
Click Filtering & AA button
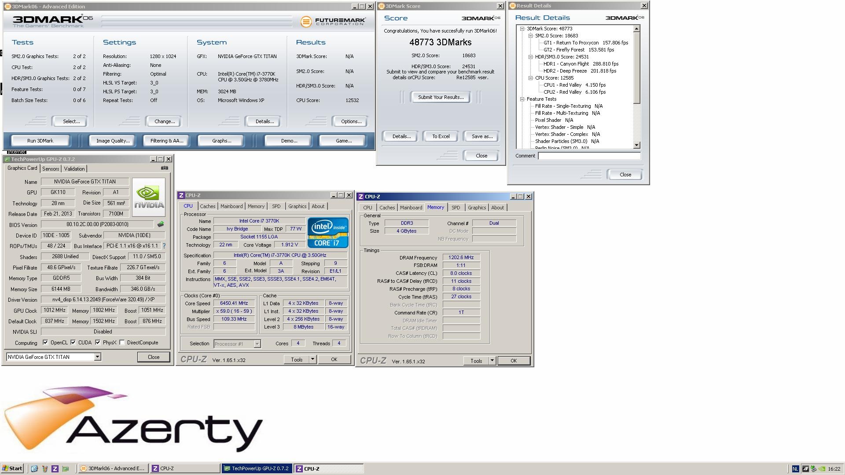point(166,141)
